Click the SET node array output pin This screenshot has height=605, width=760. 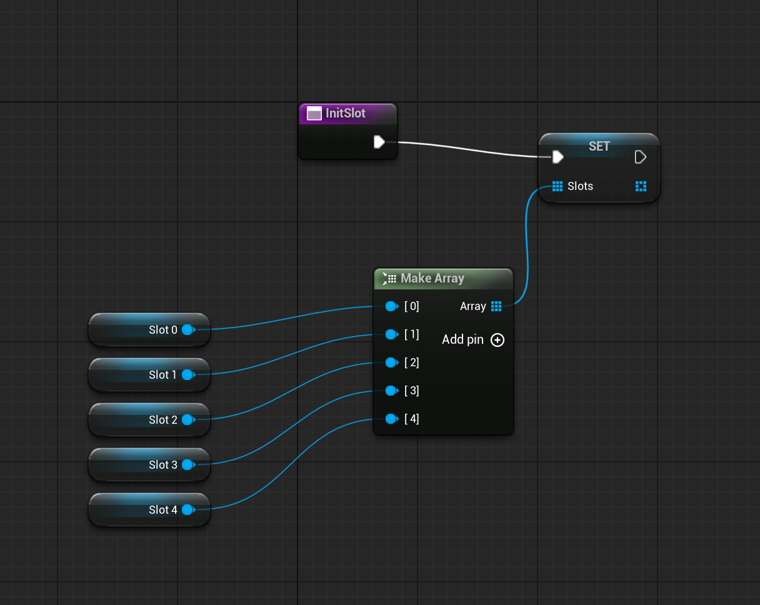(641, 186)
